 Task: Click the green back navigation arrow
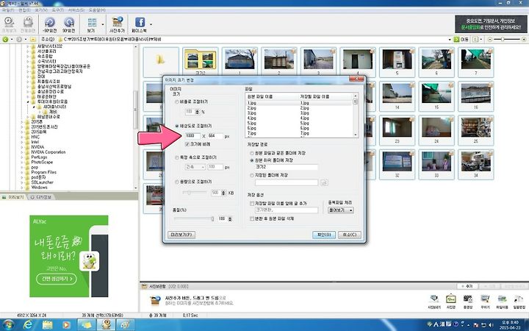tap(5, 40)
